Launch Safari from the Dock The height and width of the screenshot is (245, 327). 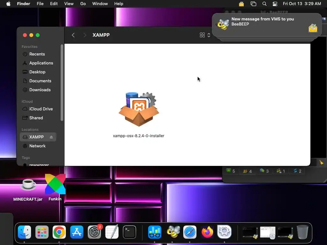coord(190,232)
